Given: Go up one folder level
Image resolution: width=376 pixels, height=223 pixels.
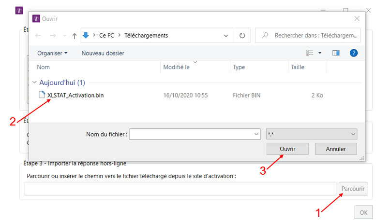Looking at the screenshot, I should pos(74,36).
